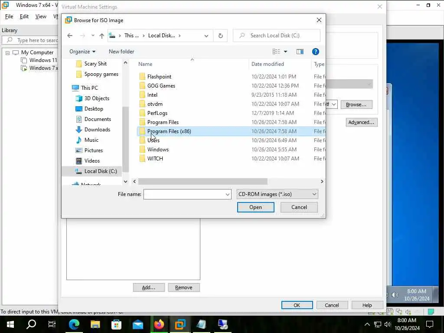Go to Pictures in navigation pane
The width and height of the screenshot is (444, 333).
pyautogui.click(x=94, y=150)
